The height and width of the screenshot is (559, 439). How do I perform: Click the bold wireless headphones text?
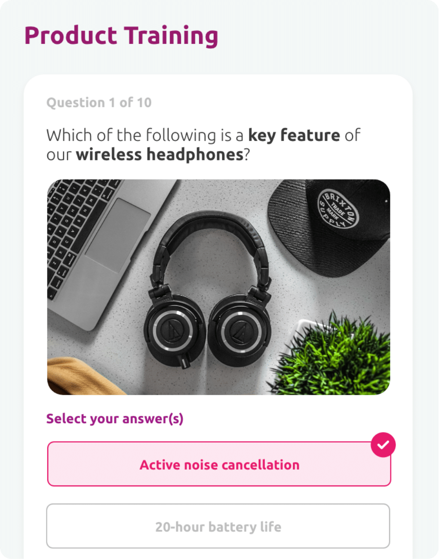(160, 154)
